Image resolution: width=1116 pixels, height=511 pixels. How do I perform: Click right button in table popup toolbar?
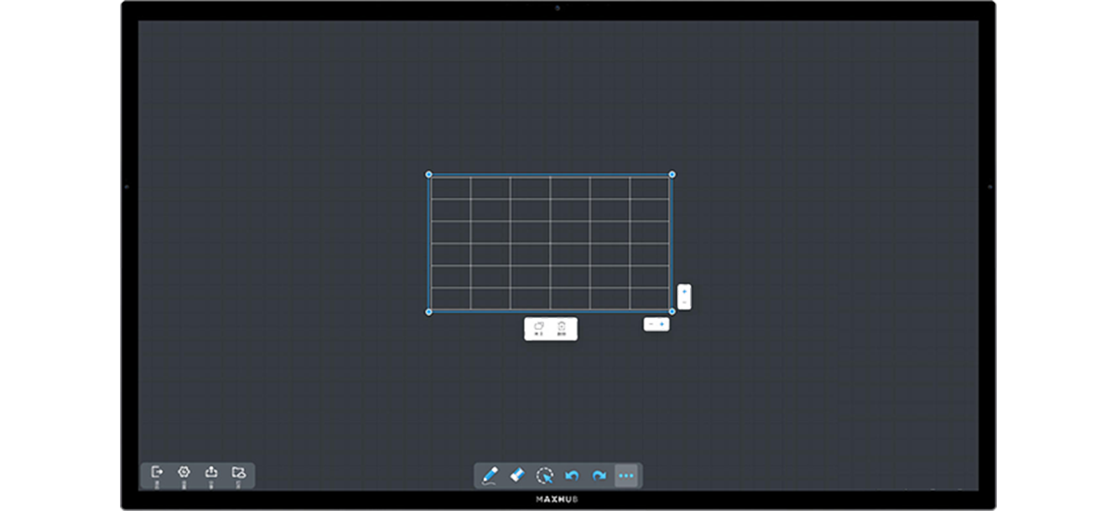click(563, 329)
